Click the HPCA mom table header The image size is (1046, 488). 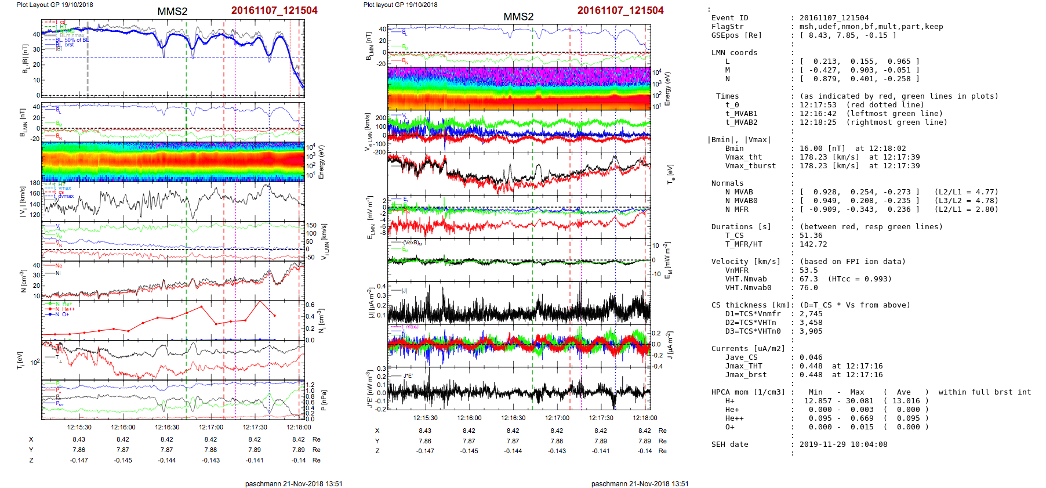[748, 392]
